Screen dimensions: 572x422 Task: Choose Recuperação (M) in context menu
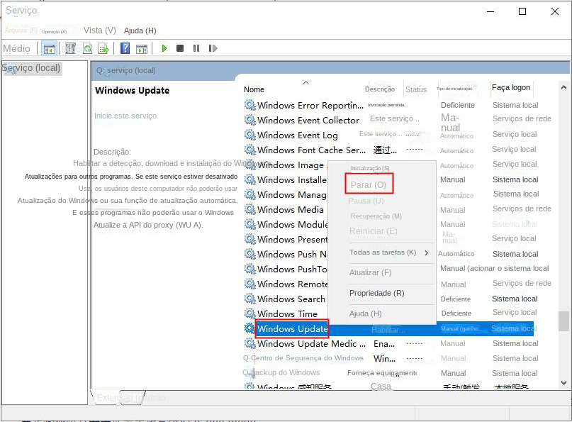[x=376, y=216]
